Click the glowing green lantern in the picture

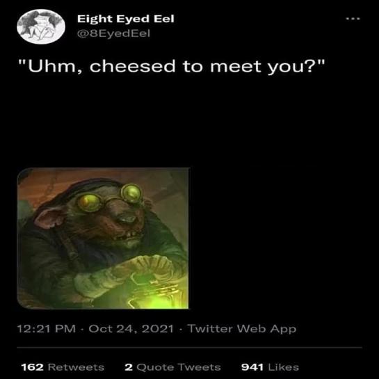[x=154, y=293]
